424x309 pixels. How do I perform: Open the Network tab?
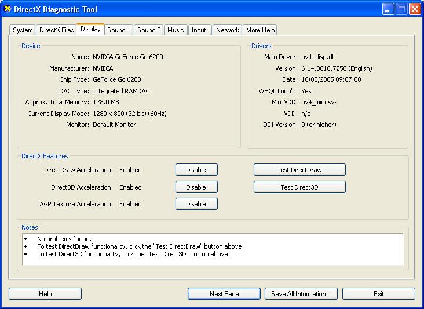tap(228, 30)
